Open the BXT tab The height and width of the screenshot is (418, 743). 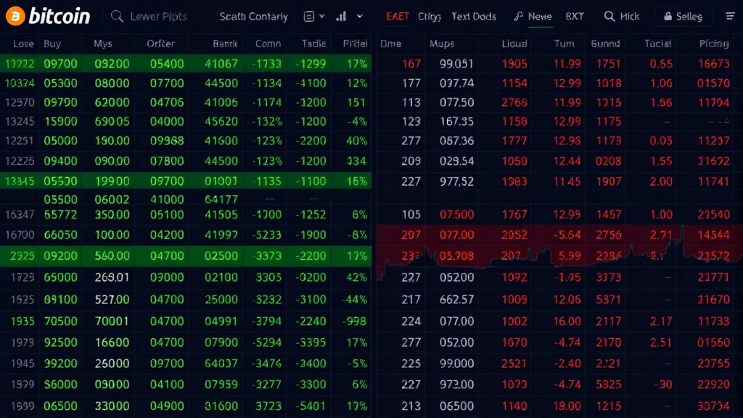pos(574,16)
